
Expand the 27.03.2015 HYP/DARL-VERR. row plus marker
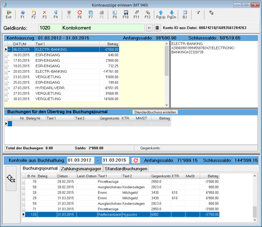tap(9, 88)
